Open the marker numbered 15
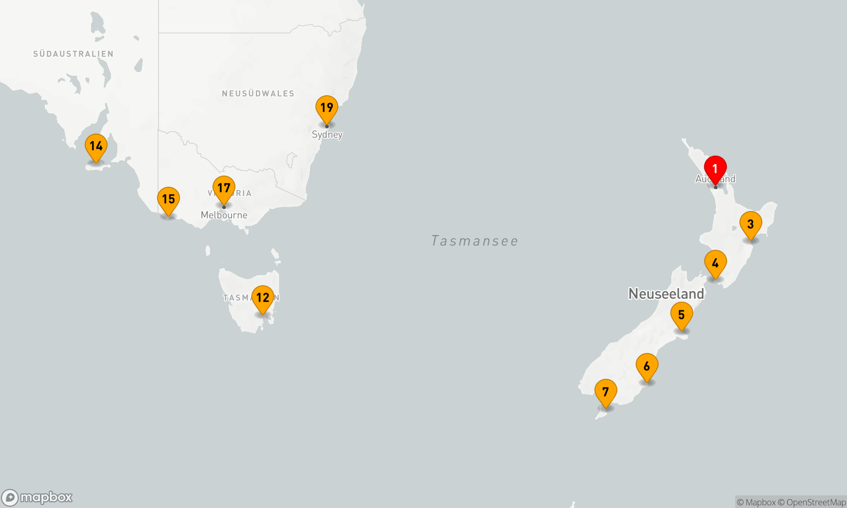The height and width of the screenshot is (508, 847). [x=168, y=199]
